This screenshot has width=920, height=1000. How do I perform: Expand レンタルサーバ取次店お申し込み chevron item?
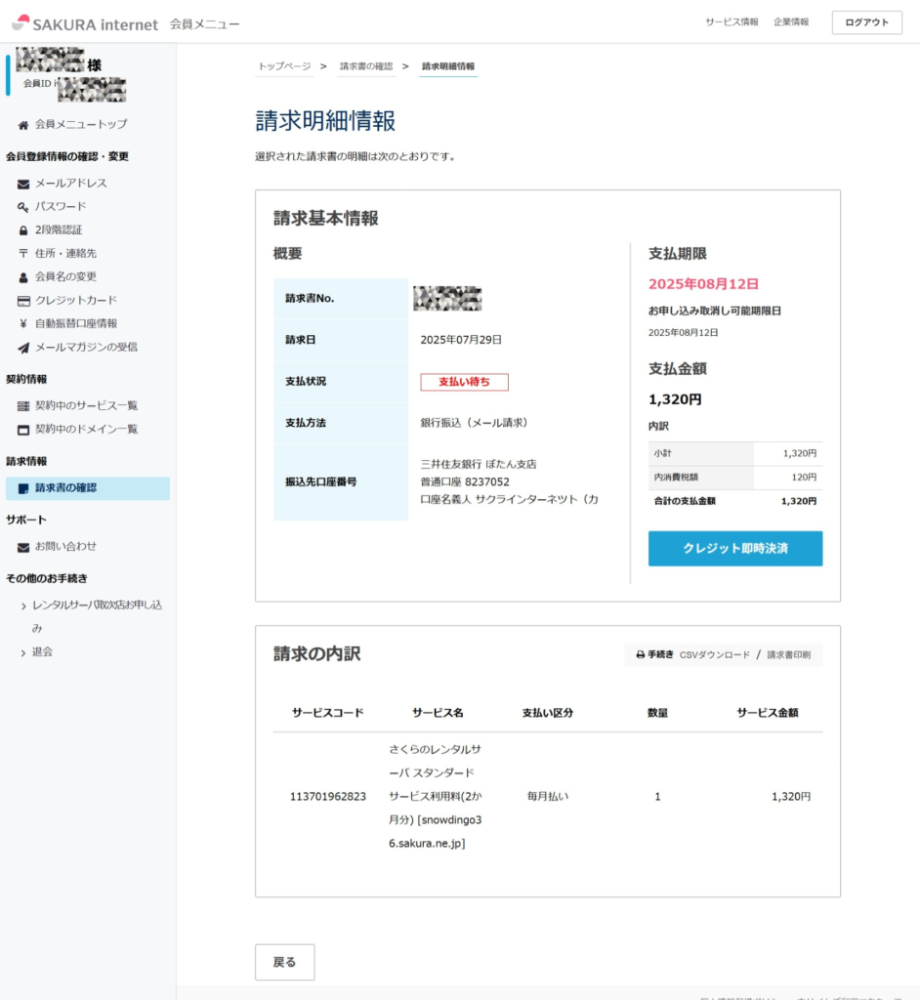point(23,605)
